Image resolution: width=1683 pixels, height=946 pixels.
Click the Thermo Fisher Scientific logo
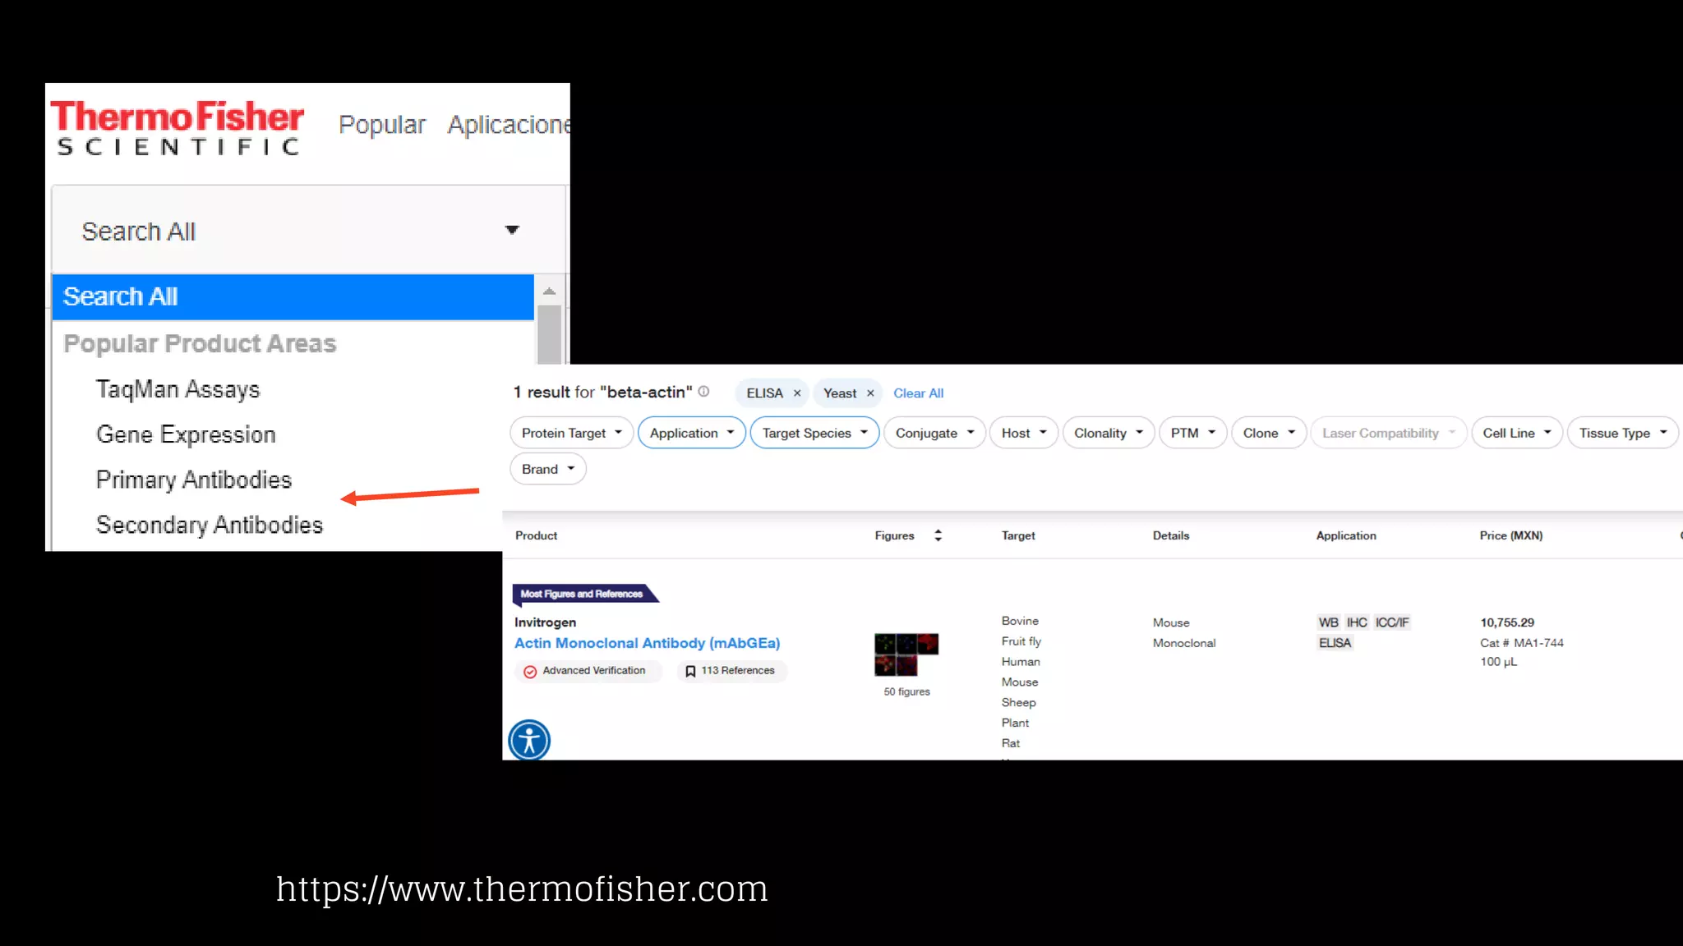(177, 127)
